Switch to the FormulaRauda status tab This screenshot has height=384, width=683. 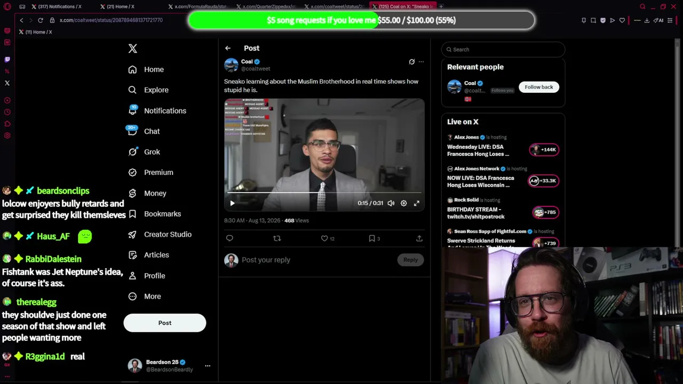pos(198,6)
